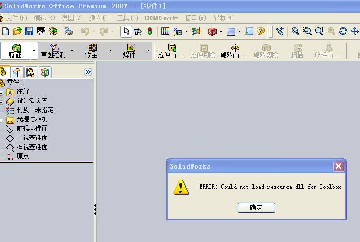The width and height of the screenshot is (360, 242).
Task: Click the 确定 button in error dialog
Action: click(x=256, y=208)
